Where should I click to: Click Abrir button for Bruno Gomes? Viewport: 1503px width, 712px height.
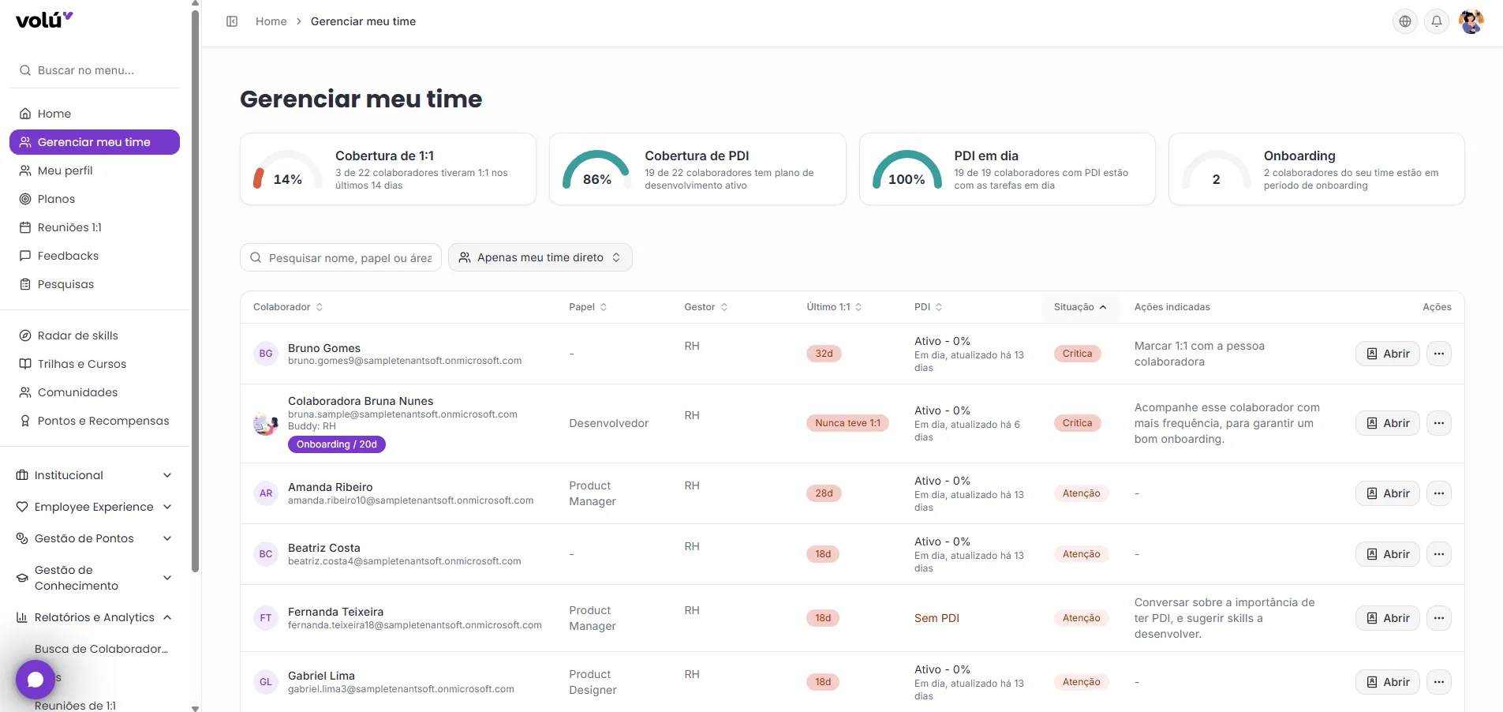1388,354
